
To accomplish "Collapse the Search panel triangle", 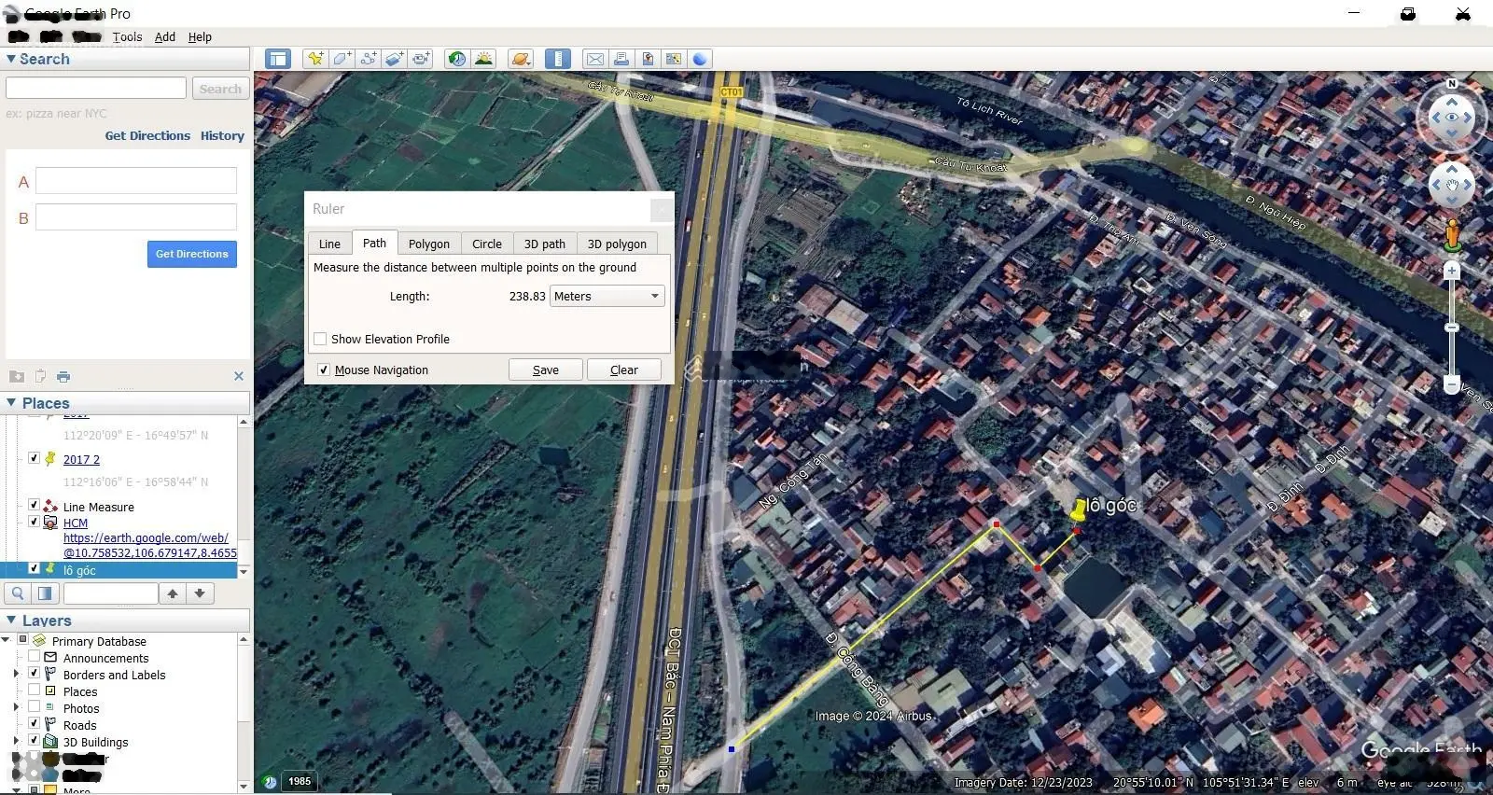I will [x=11, y=59].
